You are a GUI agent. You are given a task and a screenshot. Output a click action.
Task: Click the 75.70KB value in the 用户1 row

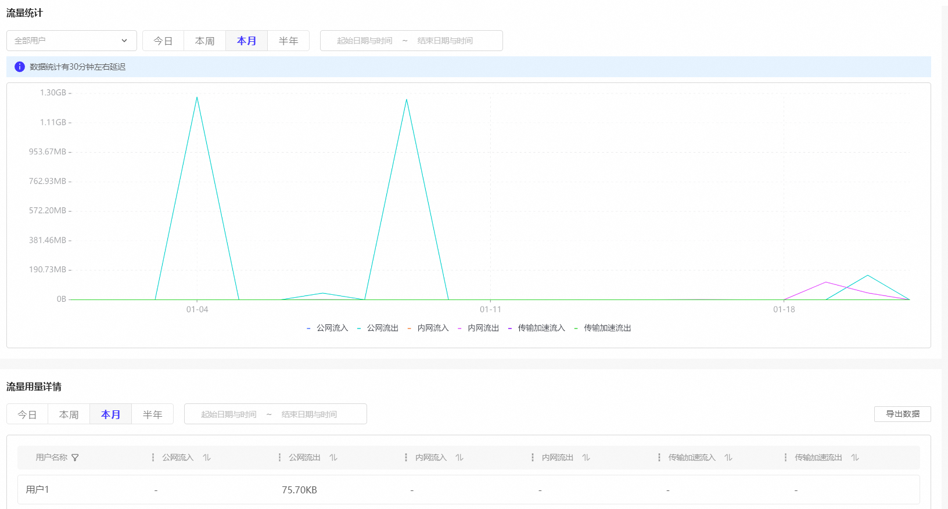(299, 490)
